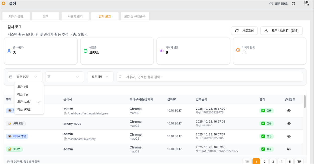The width and height of the screenshot is (314, 164).
Task: Click the green check icon in 16:57:07 row
Action: pos(263,136)
